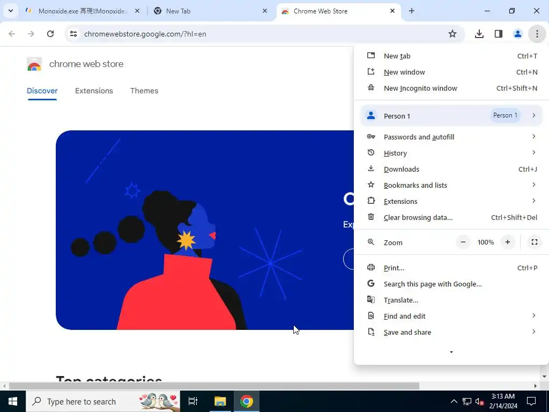The image size is (549, 412).
Task: Open the History menu entry
Action: (451, 153)
